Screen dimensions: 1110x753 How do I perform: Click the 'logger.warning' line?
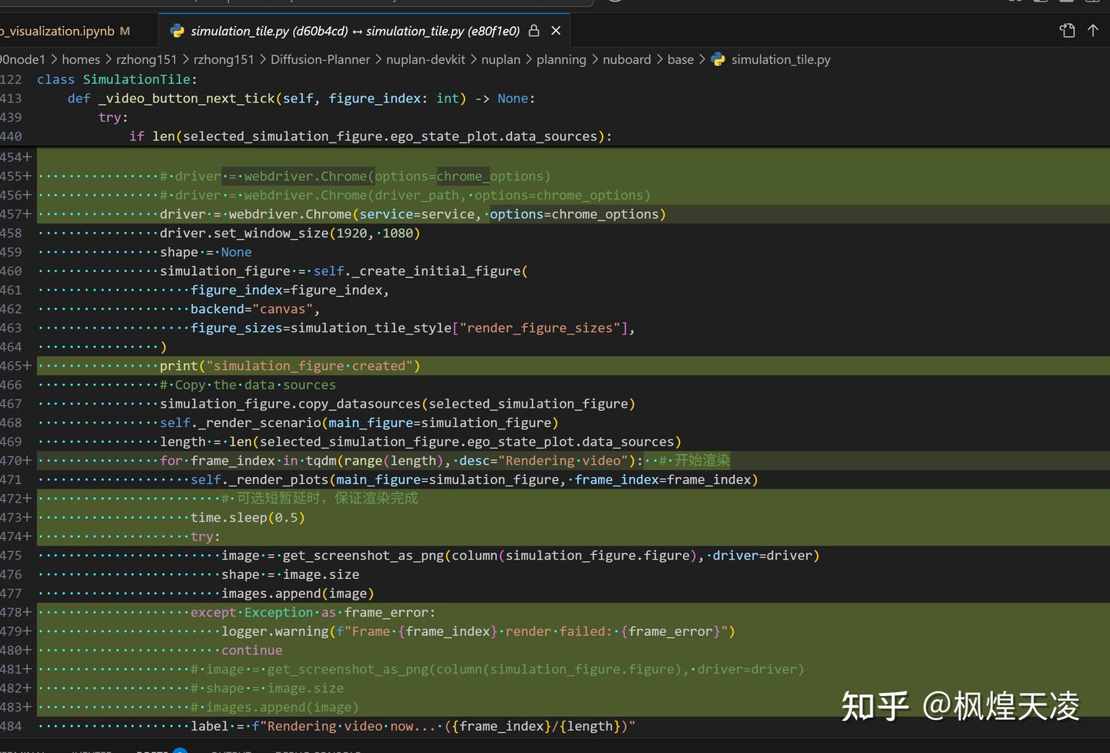478,631
